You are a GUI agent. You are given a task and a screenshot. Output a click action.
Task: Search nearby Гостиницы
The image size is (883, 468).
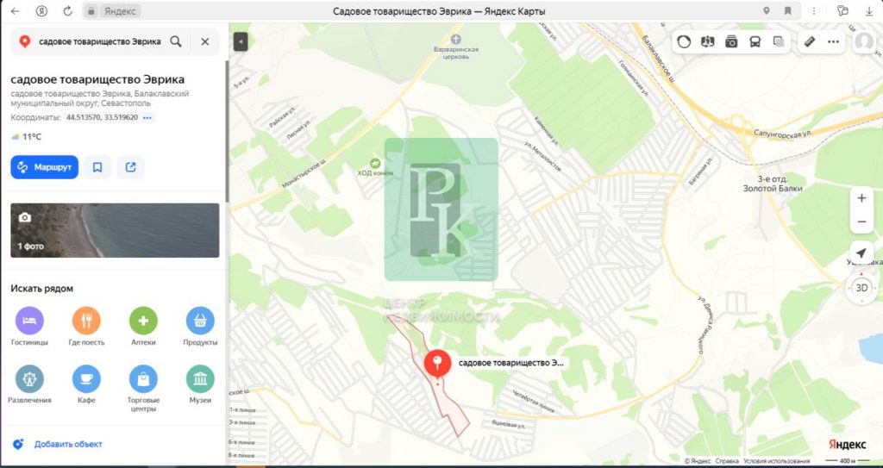click(x=29, y=326)
